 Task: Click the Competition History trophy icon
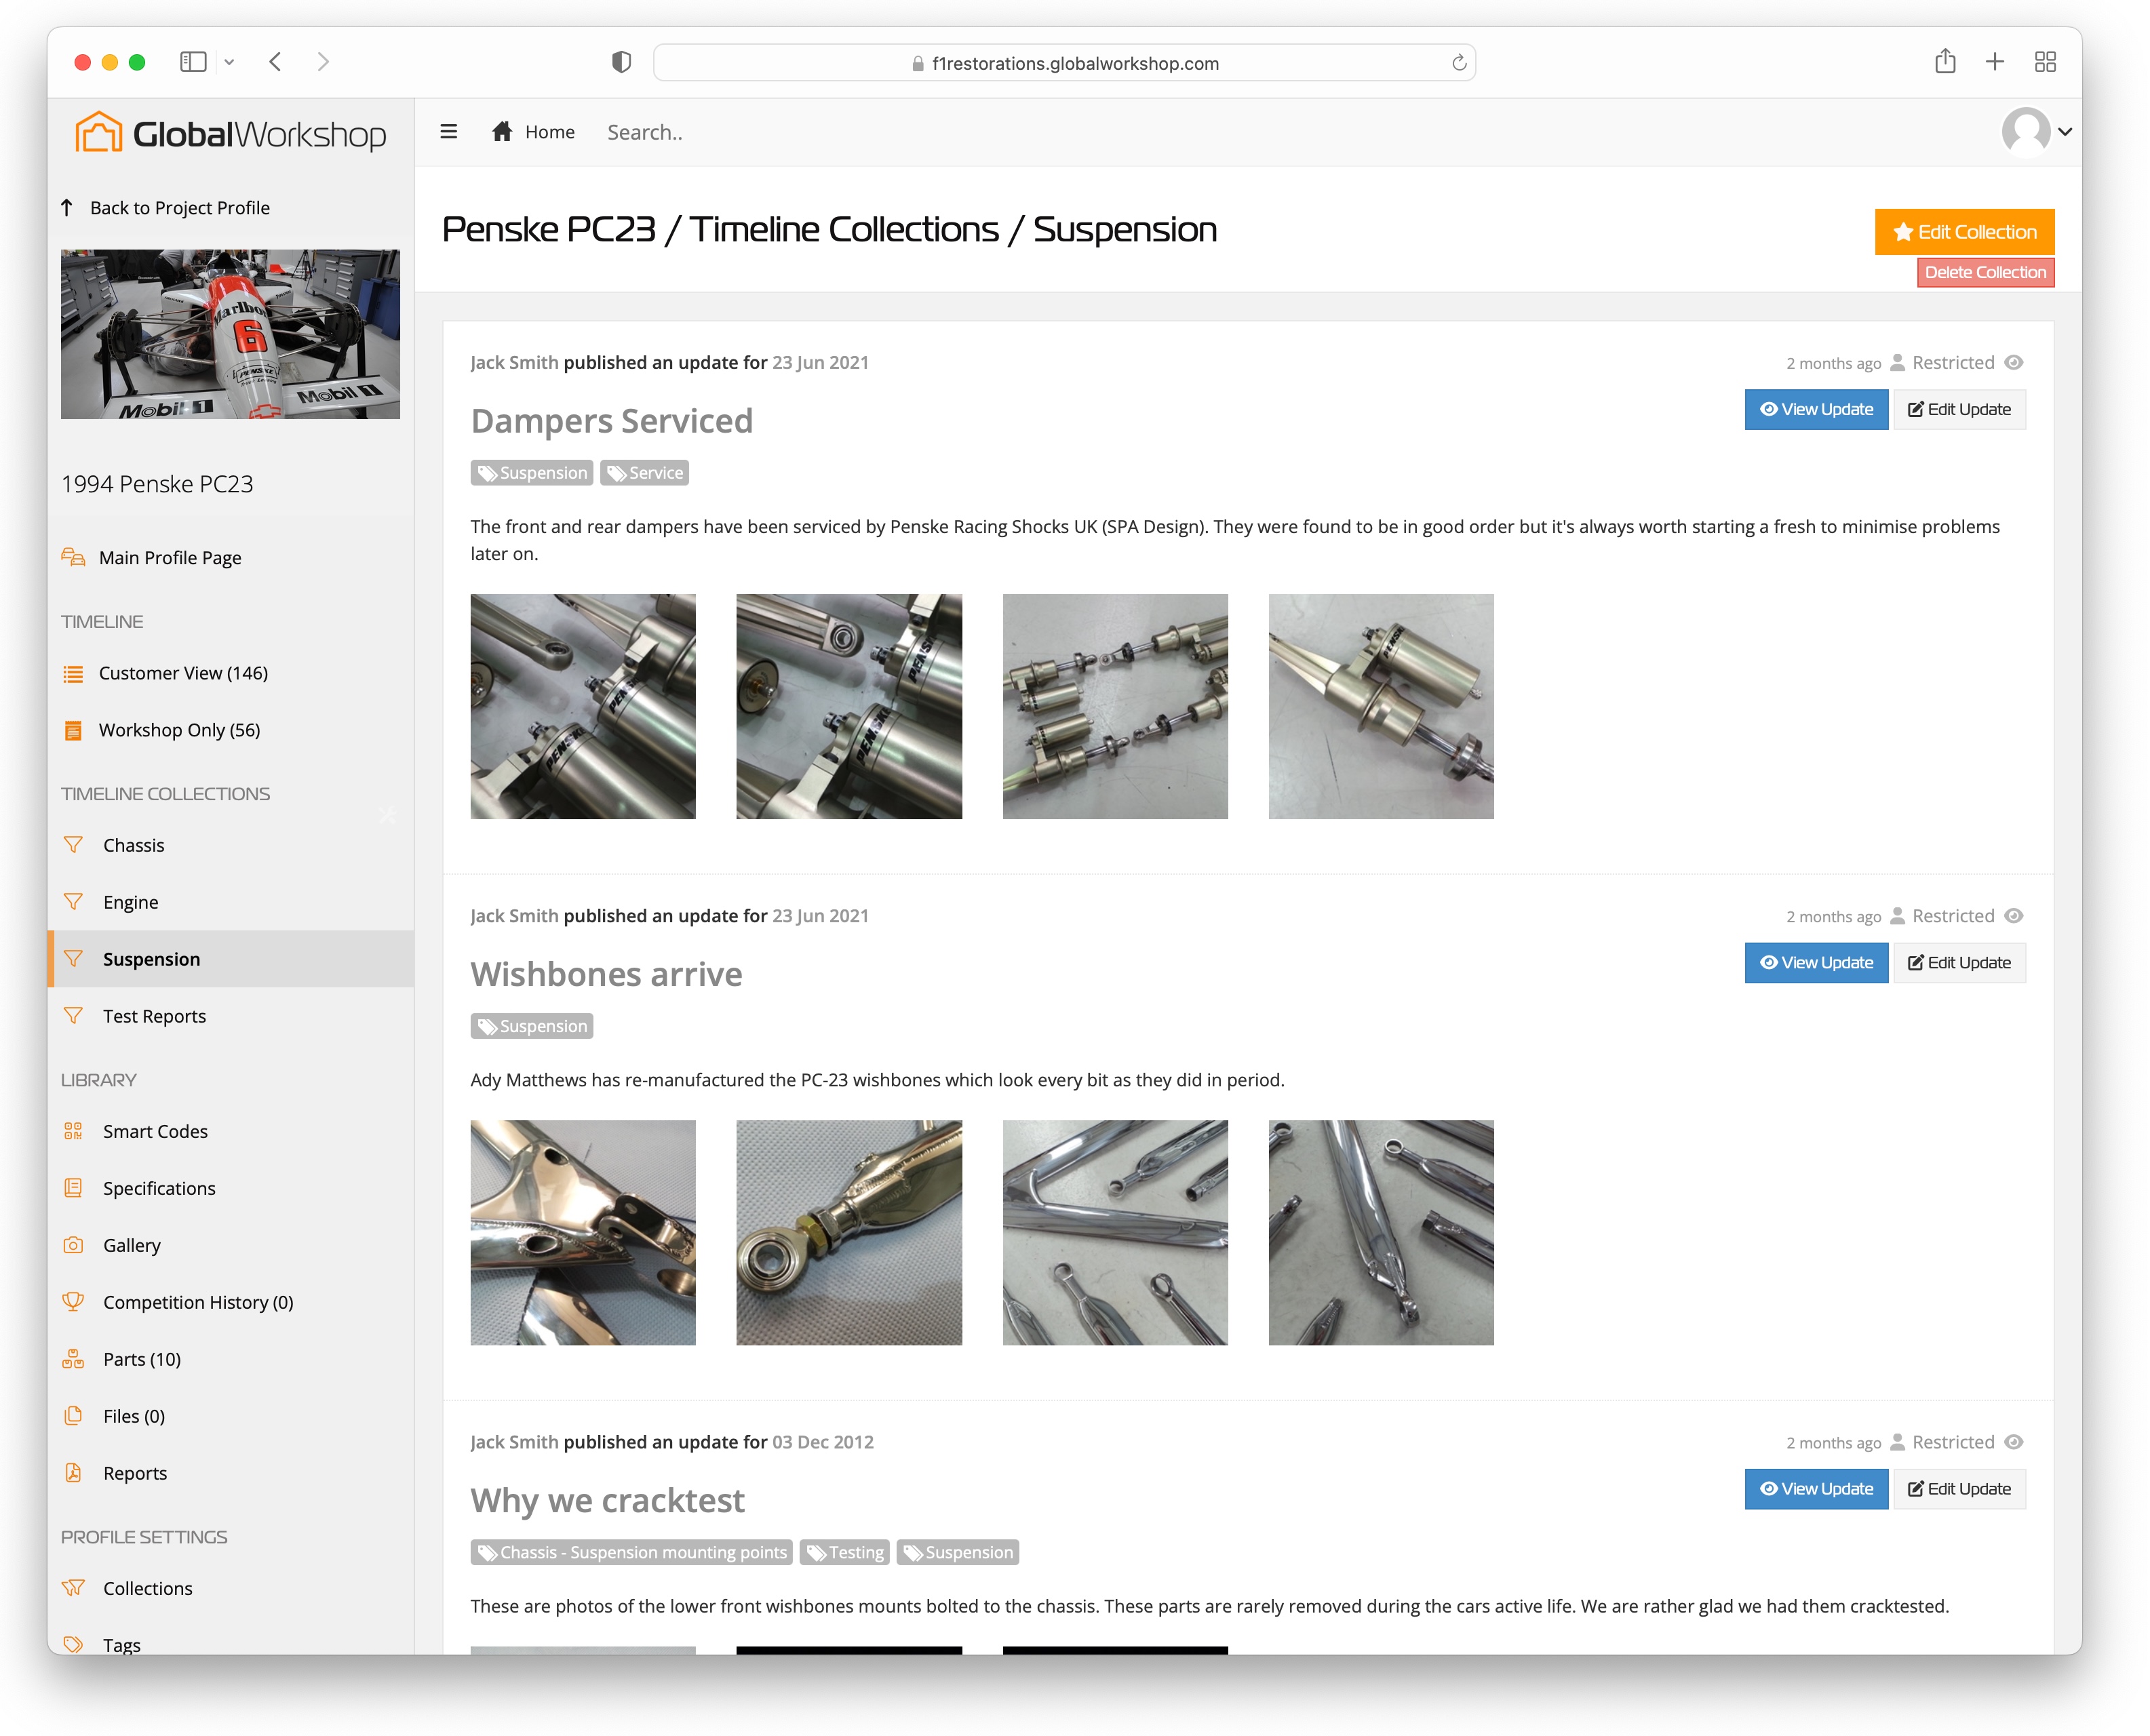(x=73, y=1302)
